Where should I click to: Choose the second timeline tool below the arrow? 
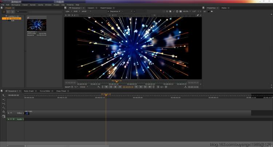[4, 99]
